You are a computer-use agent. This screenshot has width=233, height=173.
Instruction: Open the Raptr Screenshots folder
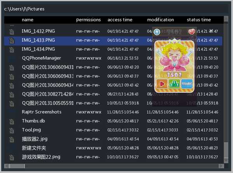pyautogui.click(x=42, y=112)
